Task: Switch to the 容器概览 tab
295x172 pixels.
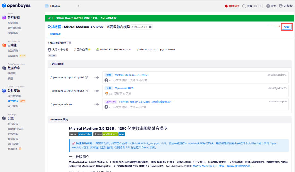Action: [55, 34]
